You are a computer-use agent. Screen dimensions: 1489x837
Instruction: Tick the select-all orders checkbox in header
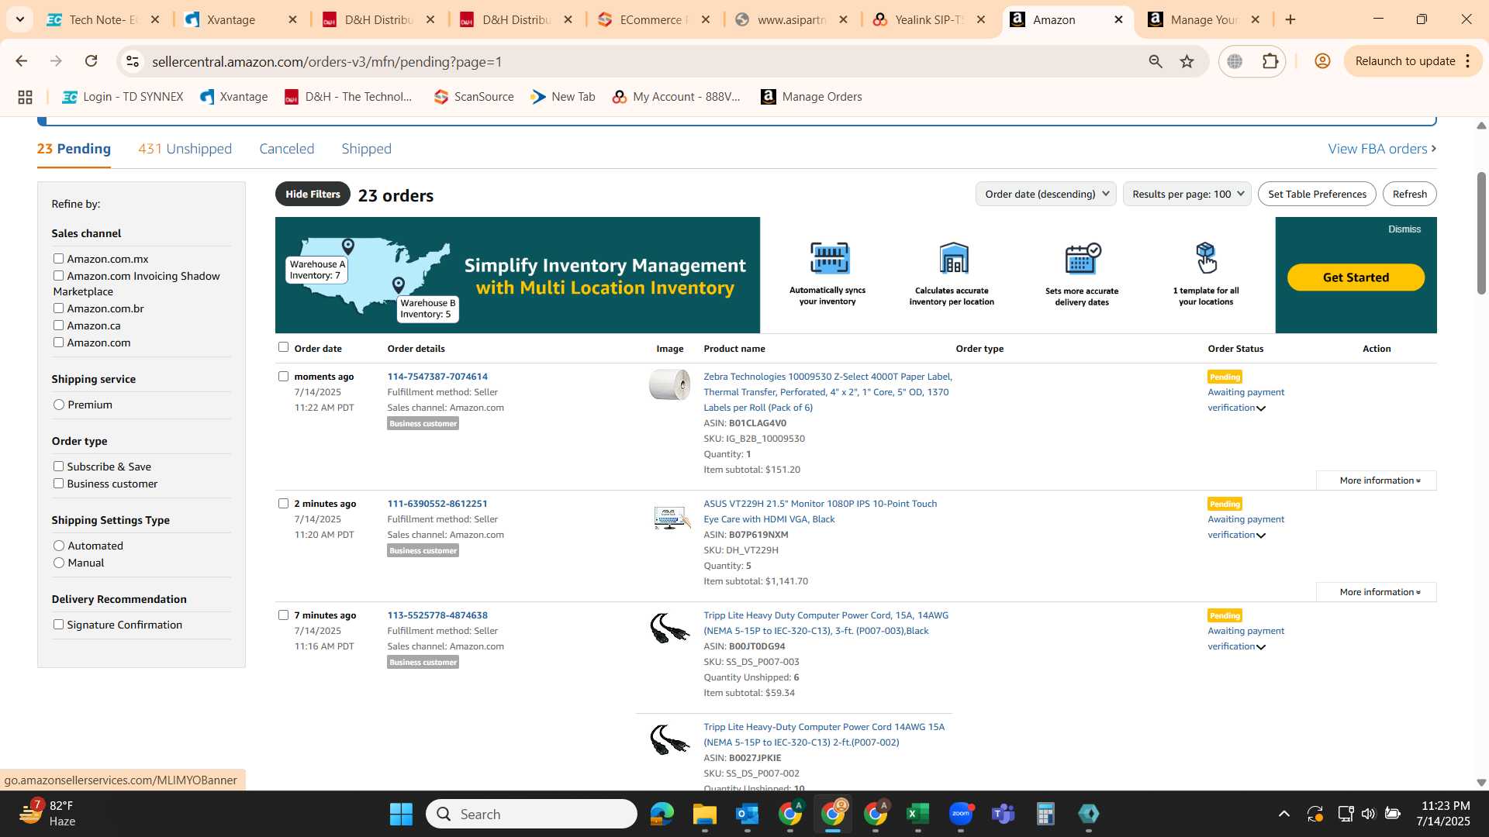coord(283,347)
